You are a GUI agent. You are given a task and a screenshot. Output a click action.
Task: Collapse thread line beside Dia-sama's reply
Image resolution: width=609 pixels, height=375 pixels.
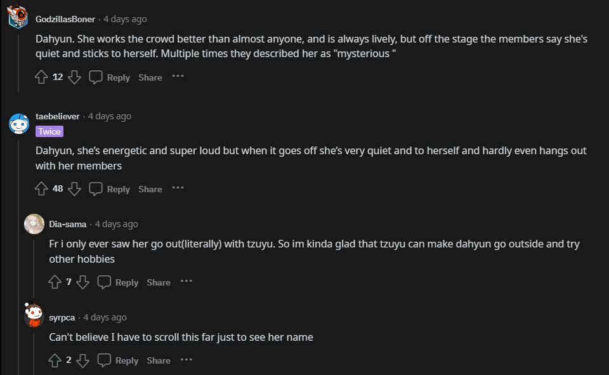pos(34,266)
